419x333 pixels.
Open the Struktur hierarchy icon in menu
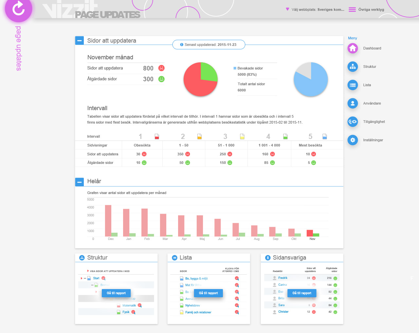(353, 67)
